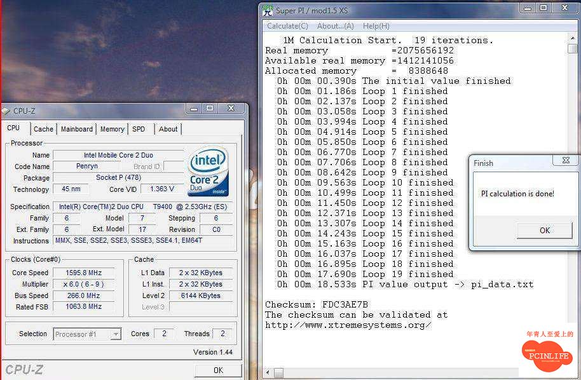Click the Super PI title bar app icon
This screenshot has height=380, width=581.
tap(268, 10)
